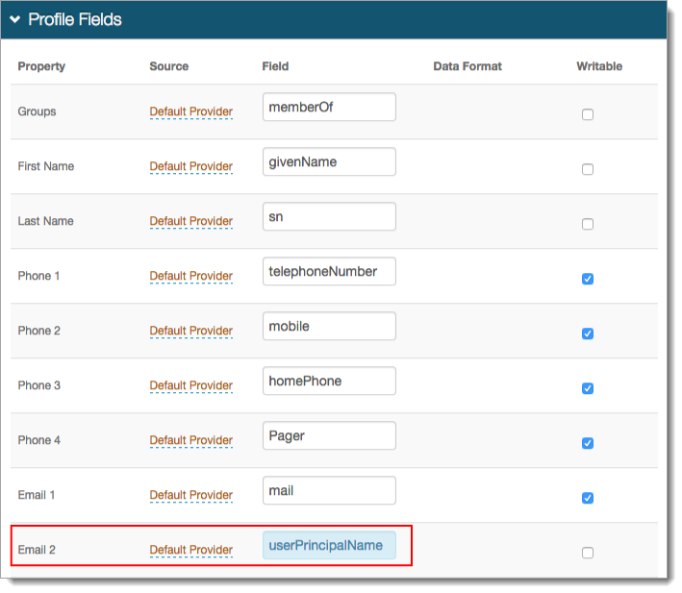Untick Writable for Phone 3

coord(588,388)
